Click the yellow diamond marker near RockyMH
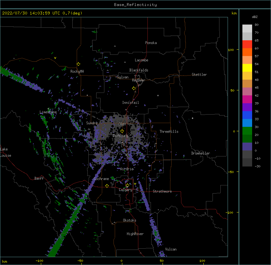 [79, 64]
